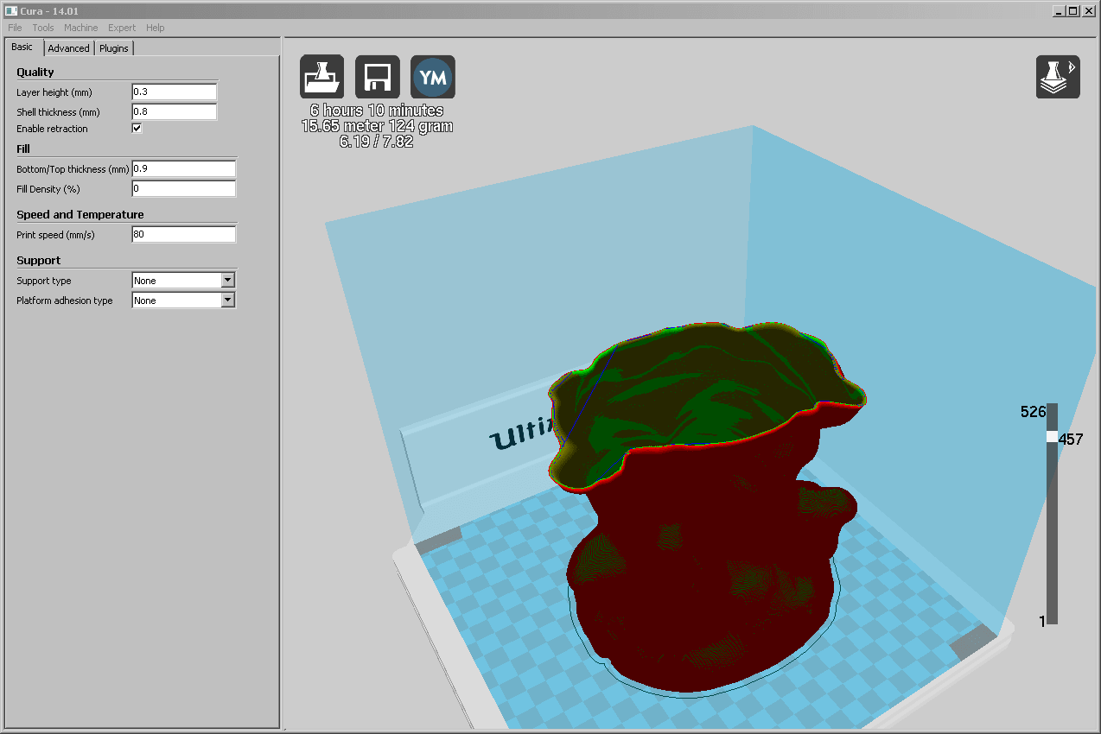Click the Print speed input field

coord(183,234)
